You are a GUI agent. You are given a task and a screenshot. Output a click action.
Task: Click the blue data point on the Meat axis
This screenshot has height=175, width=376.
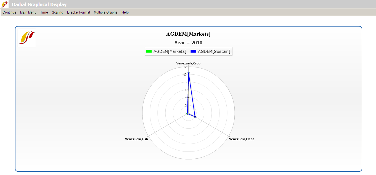click(x=195, y=117)
